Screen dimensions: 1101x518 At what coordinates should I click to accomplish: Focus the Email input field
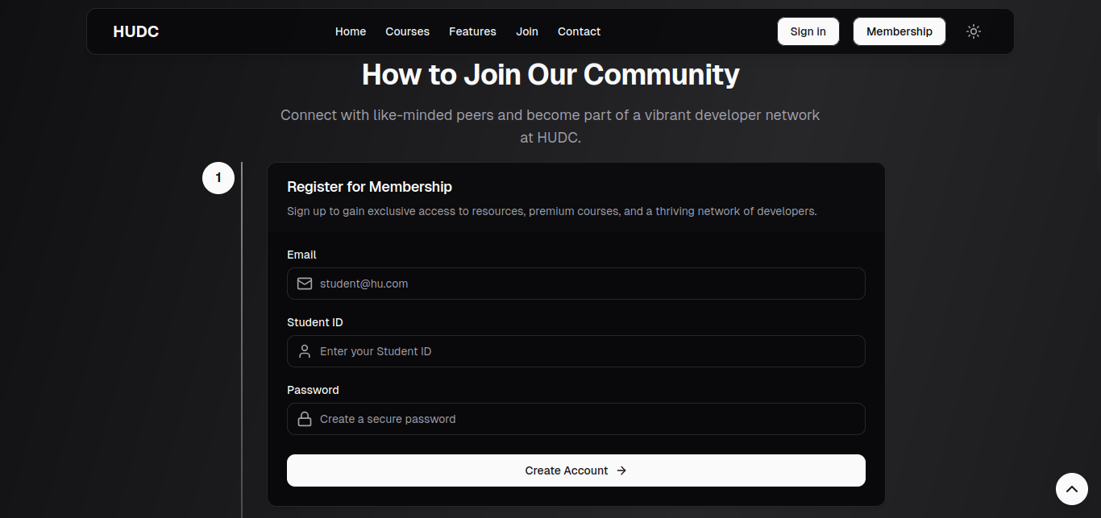point(588,284)
